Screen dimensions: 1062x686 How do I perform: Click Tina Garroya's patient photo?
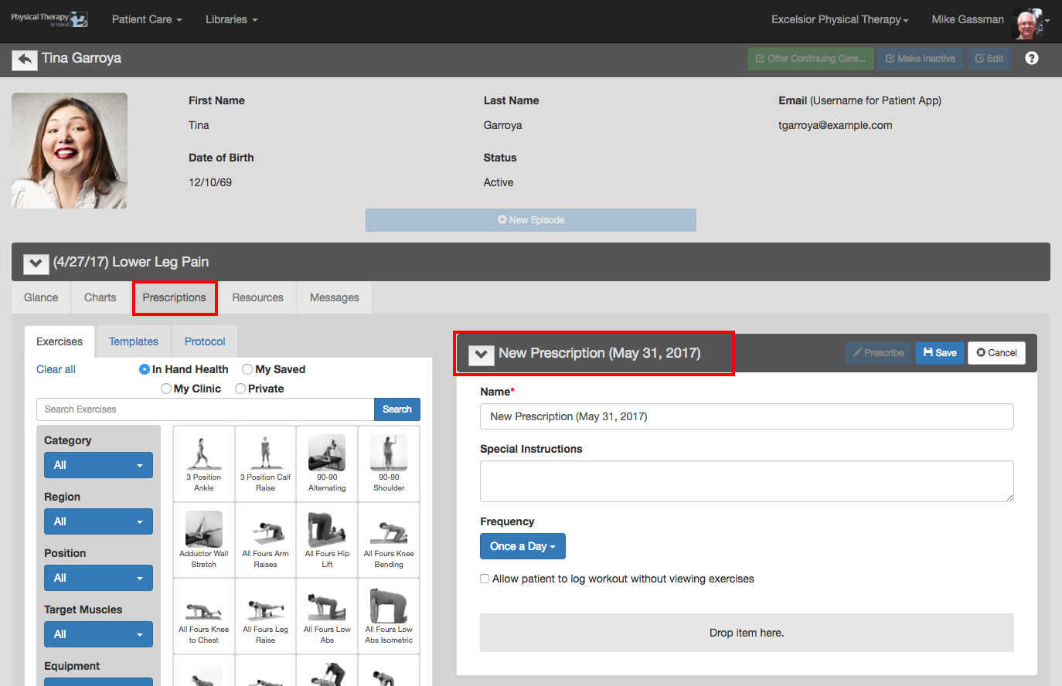tap(70, 151)
